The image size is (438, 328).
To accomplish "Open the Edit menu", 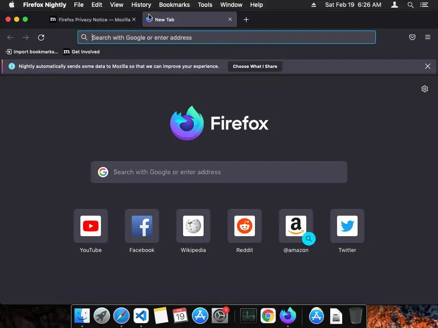I will click(x=97, y=5).
